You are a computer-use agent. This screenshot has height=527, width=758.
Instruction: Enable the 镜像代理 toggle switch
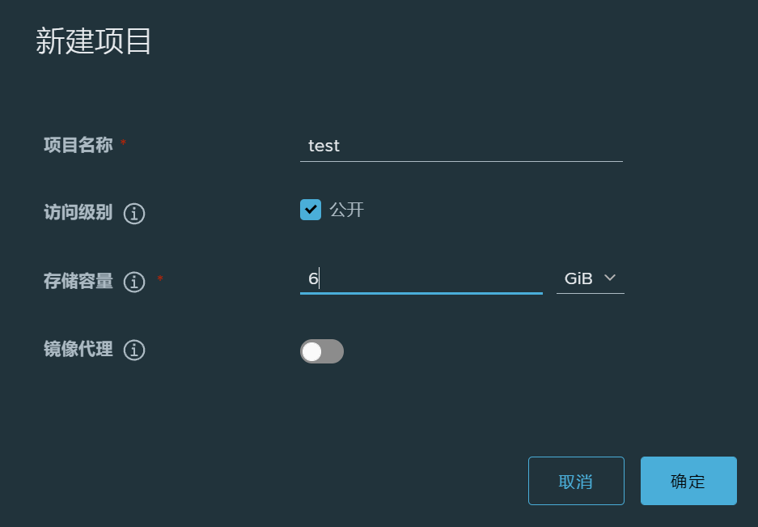coord(322,351)
